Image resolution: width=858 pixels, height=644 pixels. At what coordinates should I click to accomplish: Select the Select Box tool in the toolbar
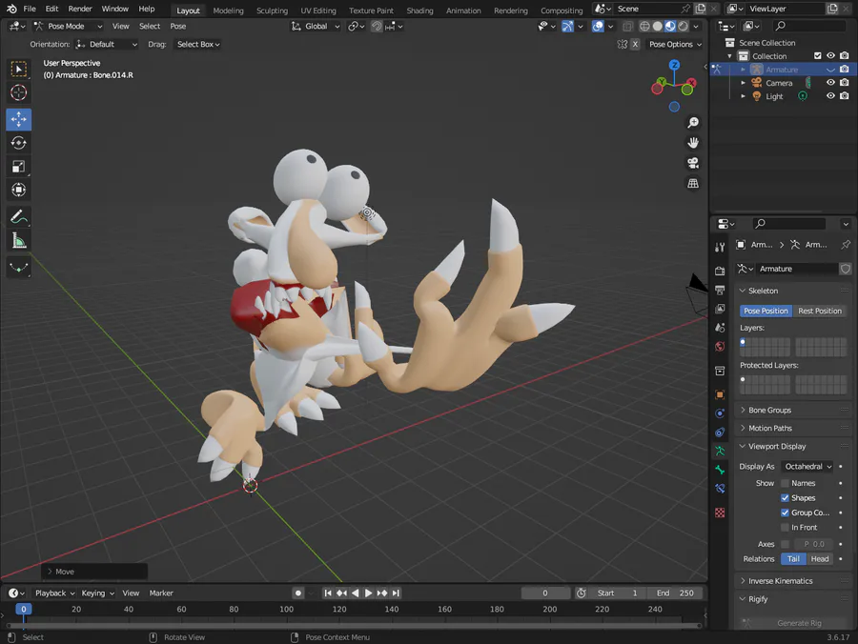click(x=19, y=69)
